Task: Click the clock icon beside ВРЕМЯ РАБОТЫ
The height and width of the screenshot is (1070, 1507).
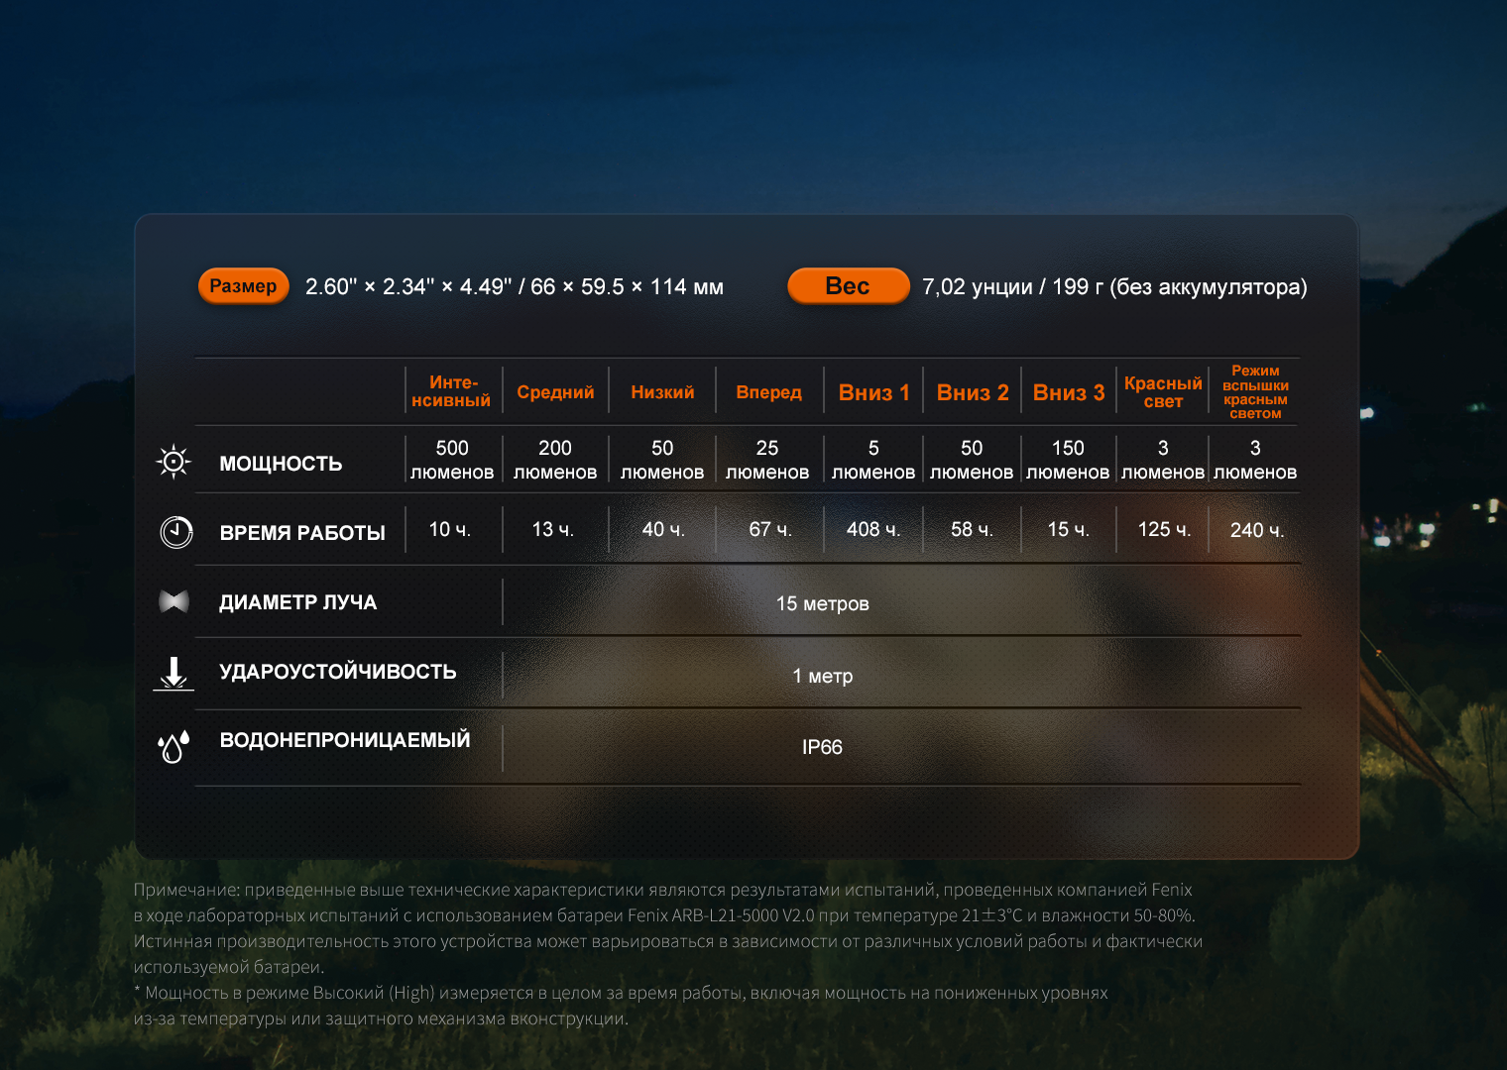Action: (175, 532)
